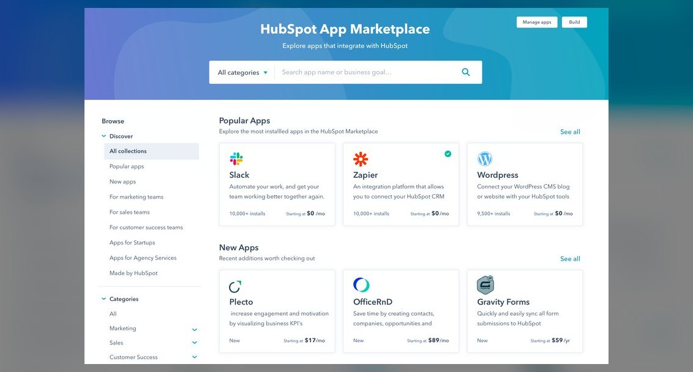
Task: Click the HubSpot App Marketplace title
Action: 345,29
